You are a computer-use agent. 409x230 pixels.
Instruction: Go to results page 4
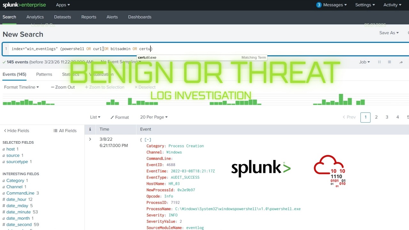pos(397,117)
